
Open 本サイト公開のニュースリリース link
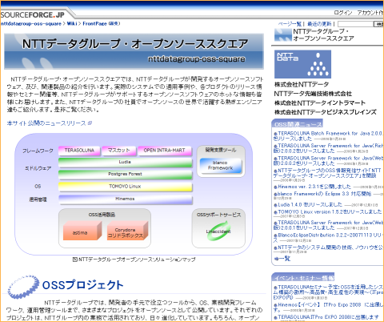pos(49,123)
